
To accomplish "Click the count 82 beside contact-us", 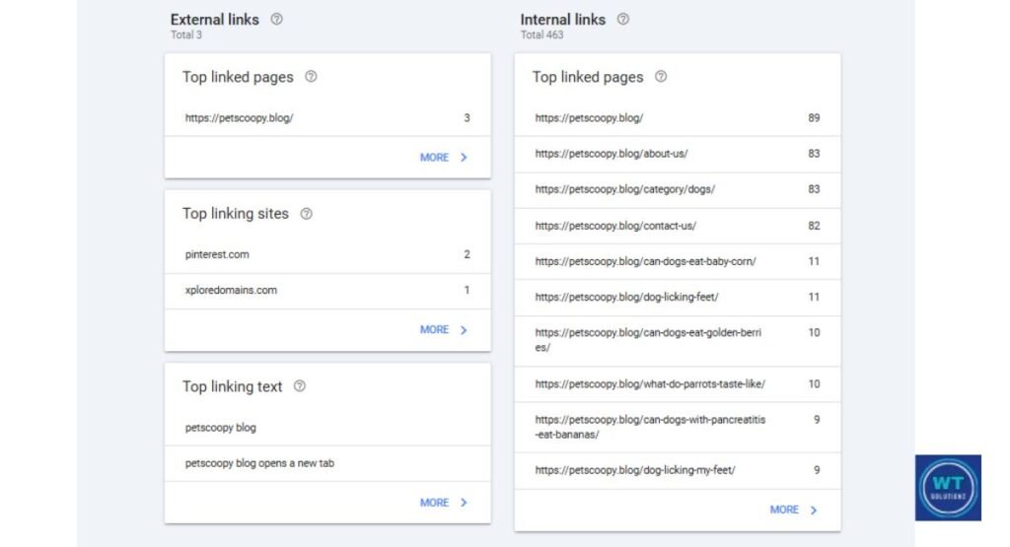I will pyautogui.click(x=814, y=226).
